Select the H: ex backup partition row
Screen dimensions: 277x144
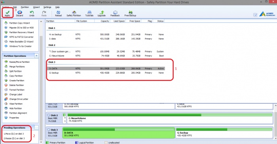tap(106, 34)
